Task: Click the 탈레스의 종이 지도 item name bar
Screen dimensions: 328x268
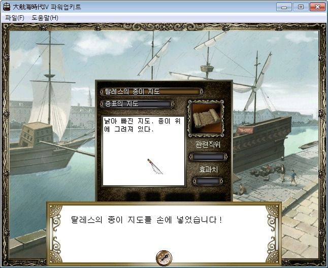Action: tap(152, 92)
